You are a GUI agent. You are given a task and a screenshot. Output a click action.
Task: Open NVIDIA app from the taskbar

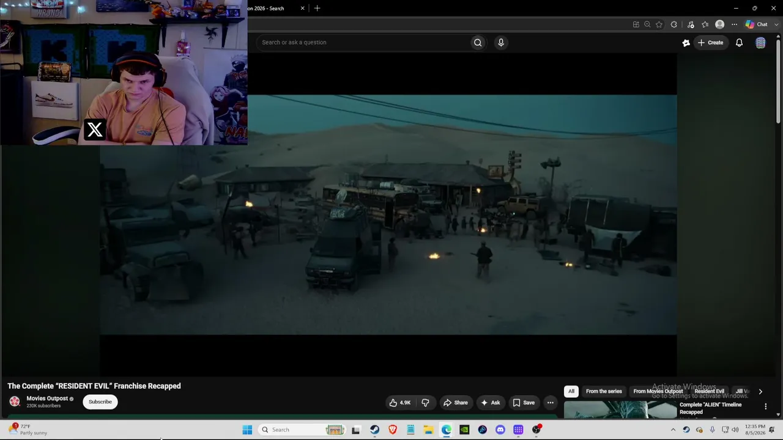click(464, 430)
